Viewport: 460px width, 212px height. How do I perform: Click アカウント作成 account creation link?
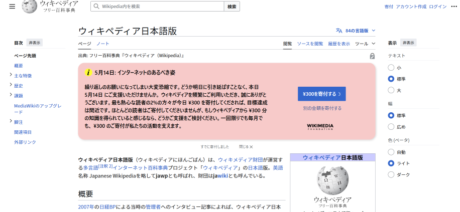(411, 7)
